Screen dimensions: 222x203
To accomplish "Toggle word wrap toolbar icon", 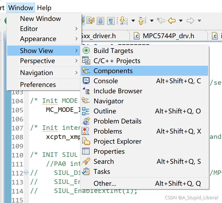I will 91,21.
